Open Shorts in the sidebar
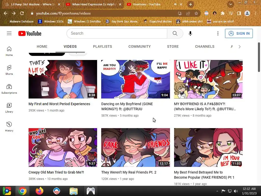This screenshot has width=261, height=196. point(9,70)
